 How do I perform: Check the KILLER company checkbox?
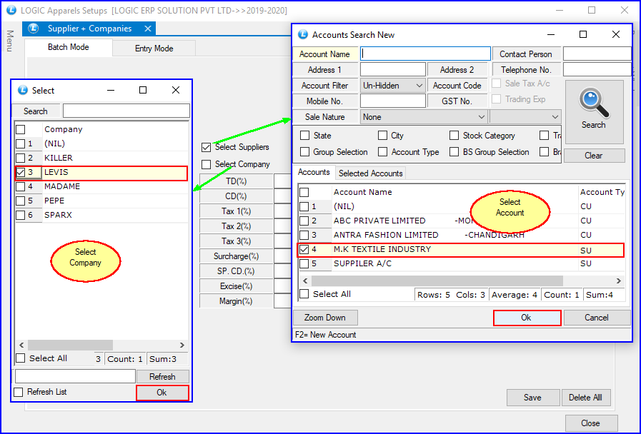21,158
